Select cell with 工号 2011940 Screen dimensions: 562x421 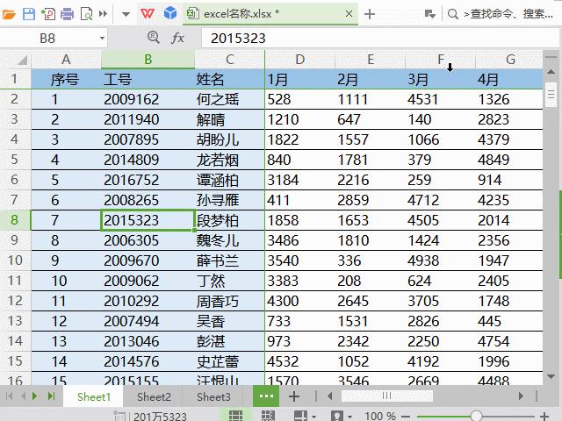(x=148, y=119)
